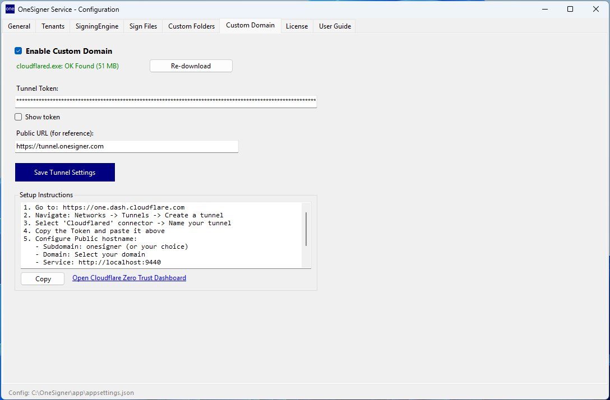The width and height of the screenshot is (610, 400).
Task: Go to the Sign Files tab
Action: 143,26
